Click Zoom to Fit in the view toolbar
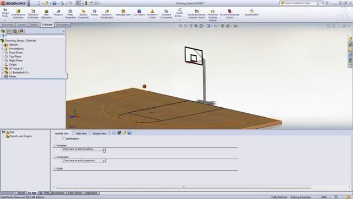353x199 pixels. [x=180, y=26]
